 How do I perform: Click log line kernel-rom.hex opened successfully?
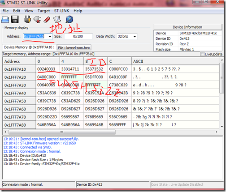click(41, 139)
